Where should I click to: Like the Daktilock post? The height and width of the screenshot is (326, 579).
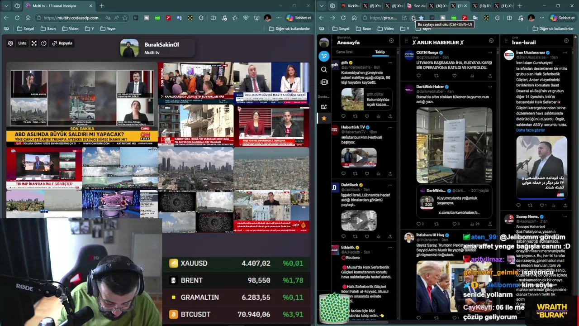point(367,236)
